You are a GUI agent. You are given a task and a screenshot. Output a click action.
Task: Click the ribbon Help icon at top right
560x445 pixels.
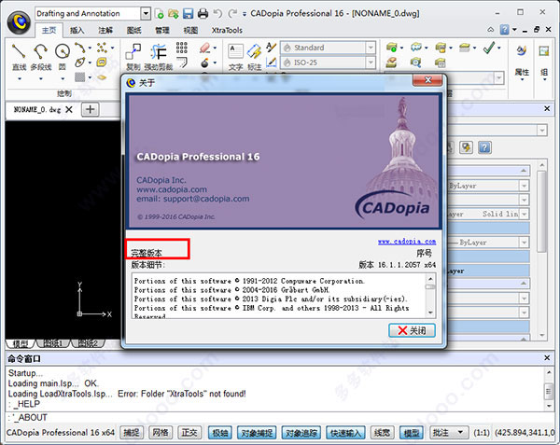[504, 30]
